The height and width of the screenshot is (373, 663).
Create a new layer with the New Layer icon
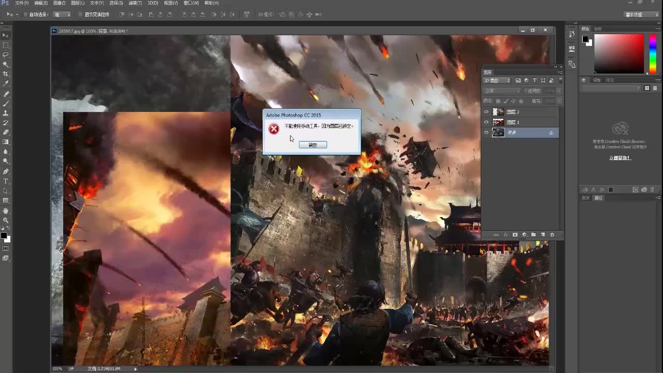tap(543, 235)
